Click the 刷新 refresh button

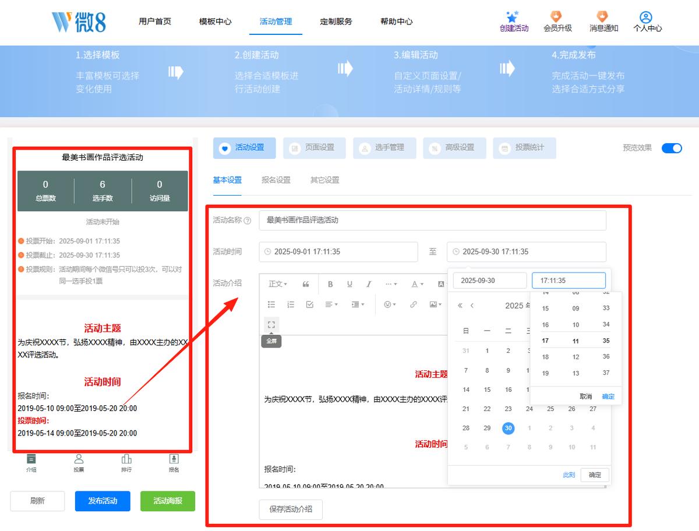click(37, 501)
